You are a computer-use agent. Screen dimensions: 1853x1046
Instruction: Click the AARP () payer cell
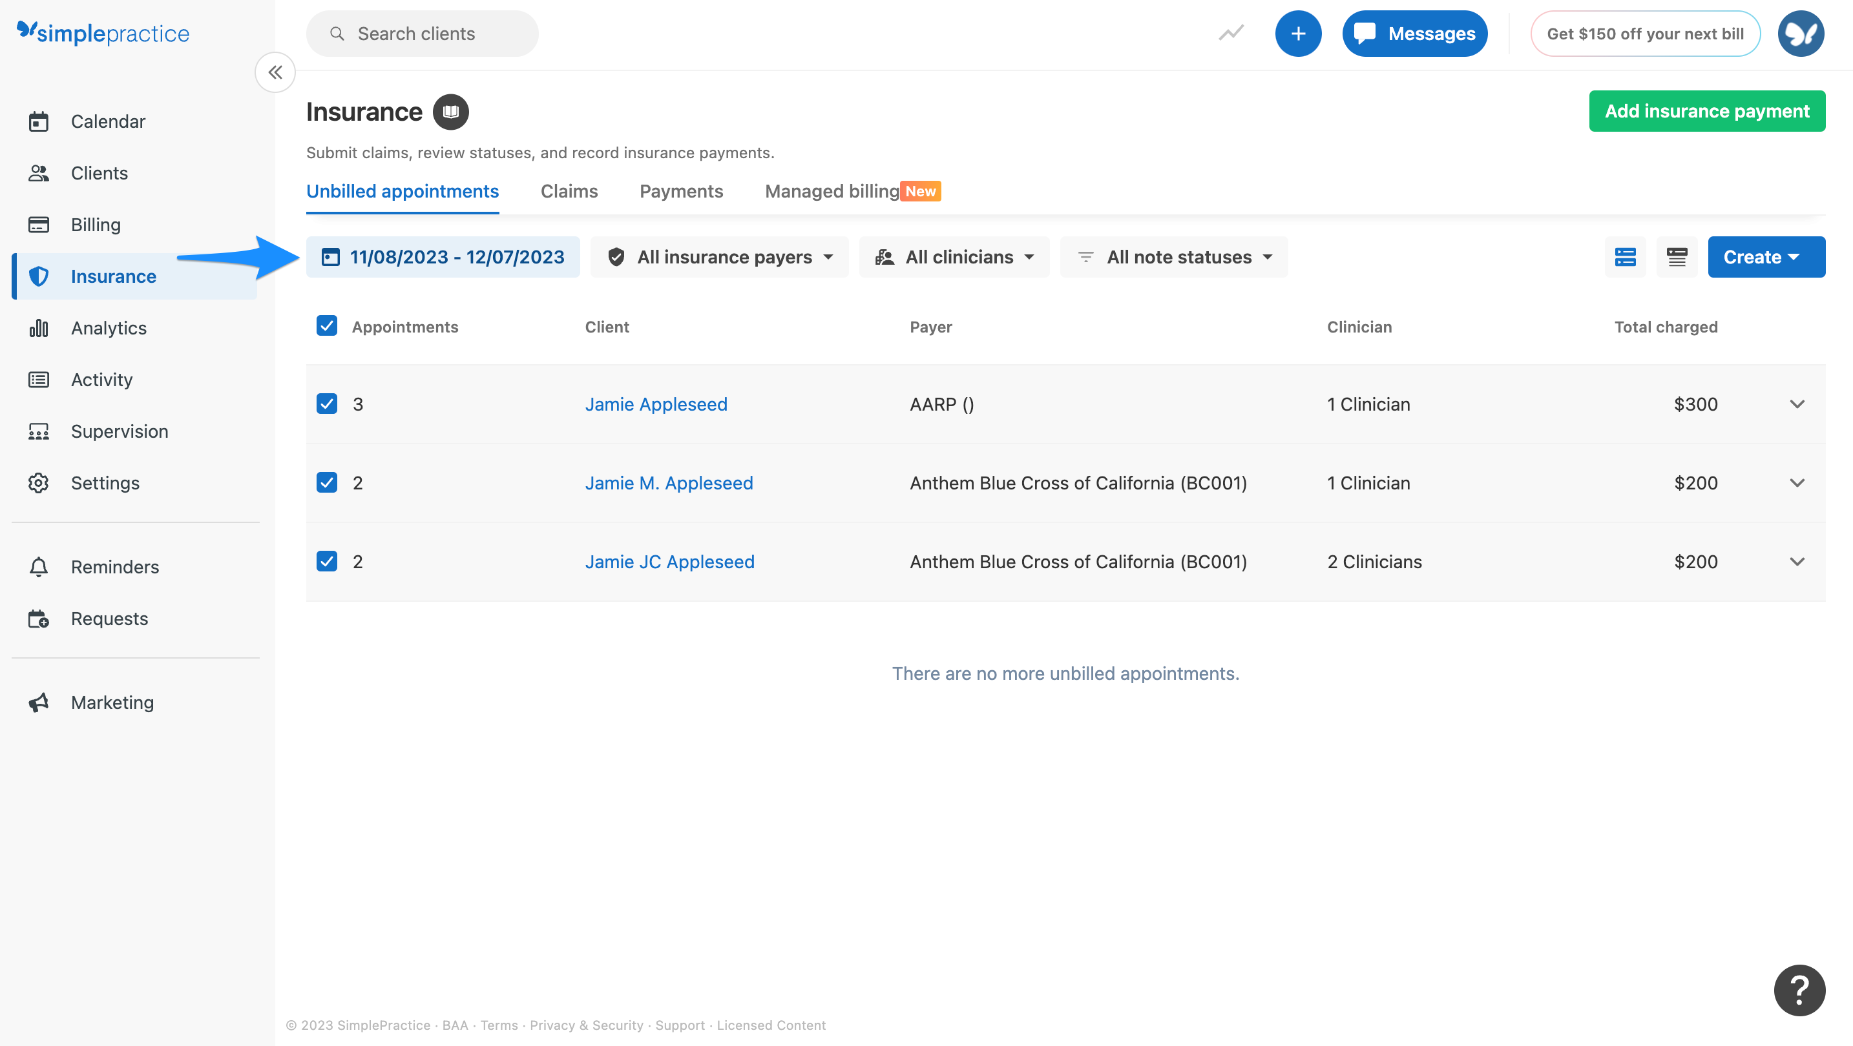click(941, 404)
